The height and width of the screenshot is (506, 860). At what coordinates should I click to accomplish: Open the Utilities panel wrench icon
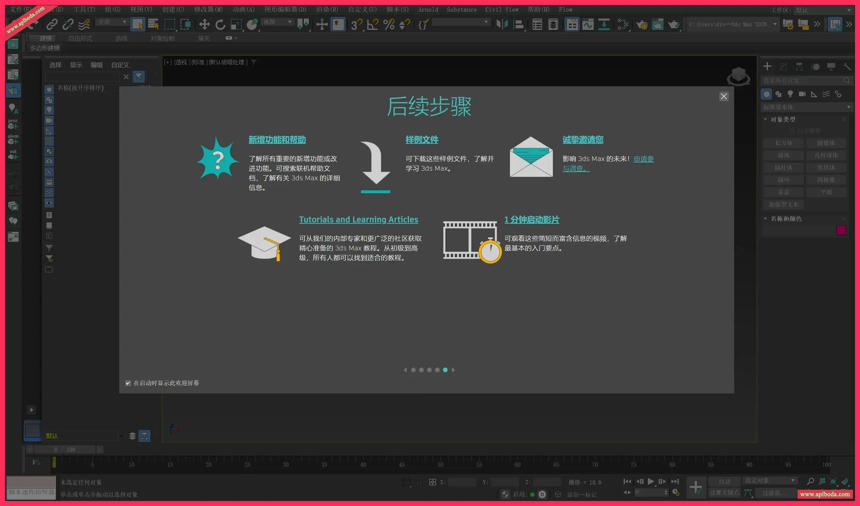[x=847, y=66]
